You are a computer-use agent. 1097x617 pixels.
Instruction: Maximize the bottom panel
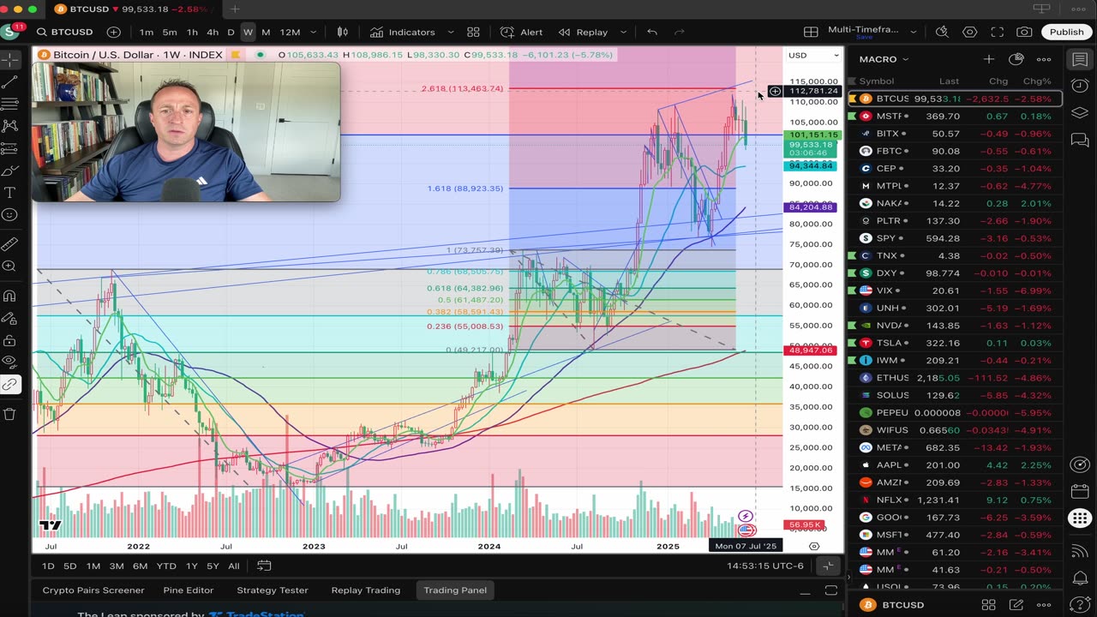(x=830, y=590)
